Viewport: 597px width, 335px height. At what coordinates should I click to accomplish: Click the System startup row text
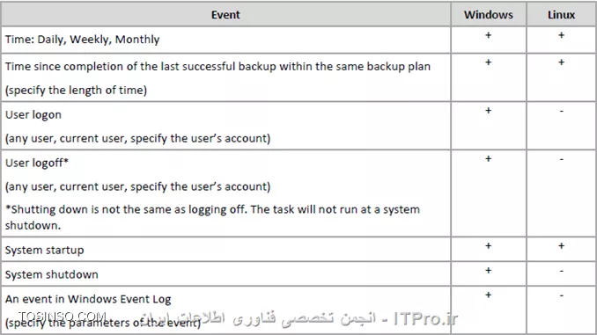point(45,251)
